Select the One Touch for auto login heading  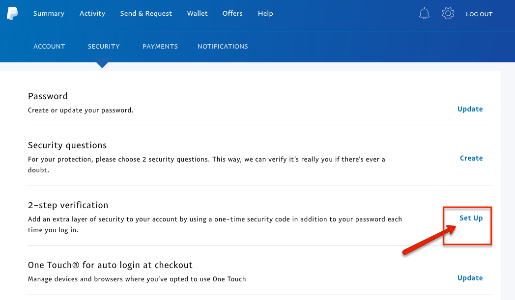click(110, 265)
